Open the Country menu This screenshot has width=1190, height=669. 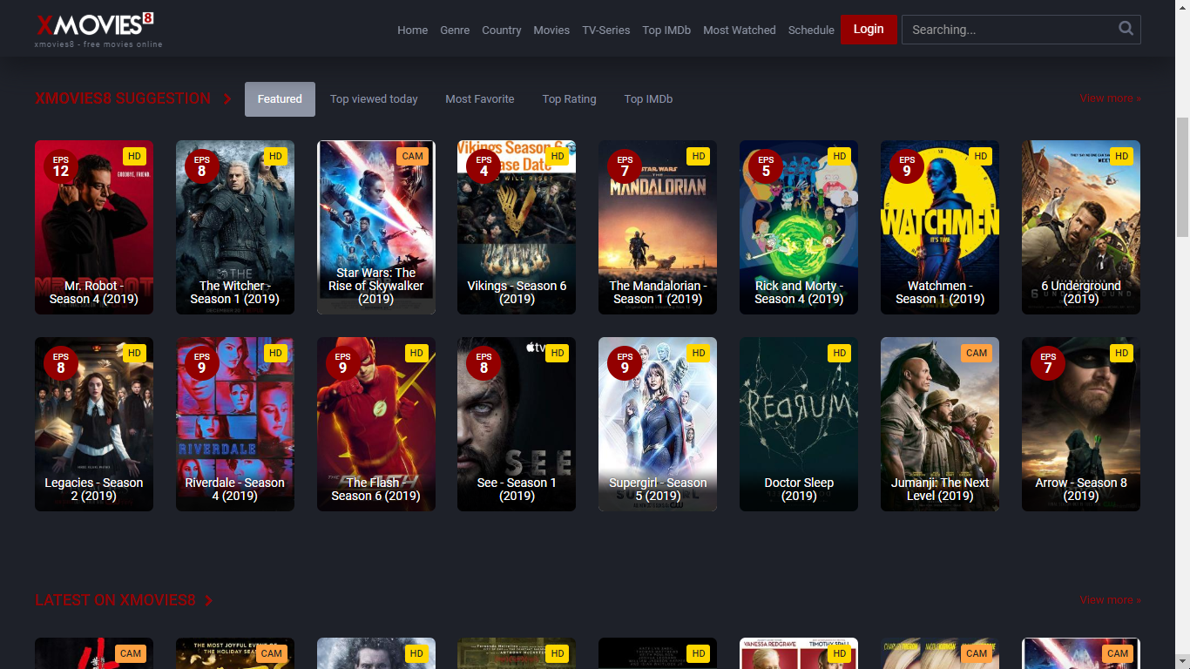tap(502, 30)
